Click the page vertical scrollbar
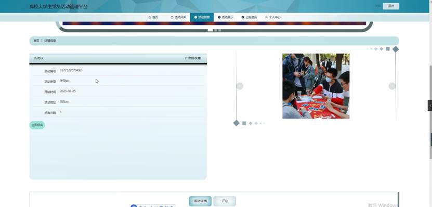Image resolution: width=432 pixels, height=207 pixels. point(430,112)
